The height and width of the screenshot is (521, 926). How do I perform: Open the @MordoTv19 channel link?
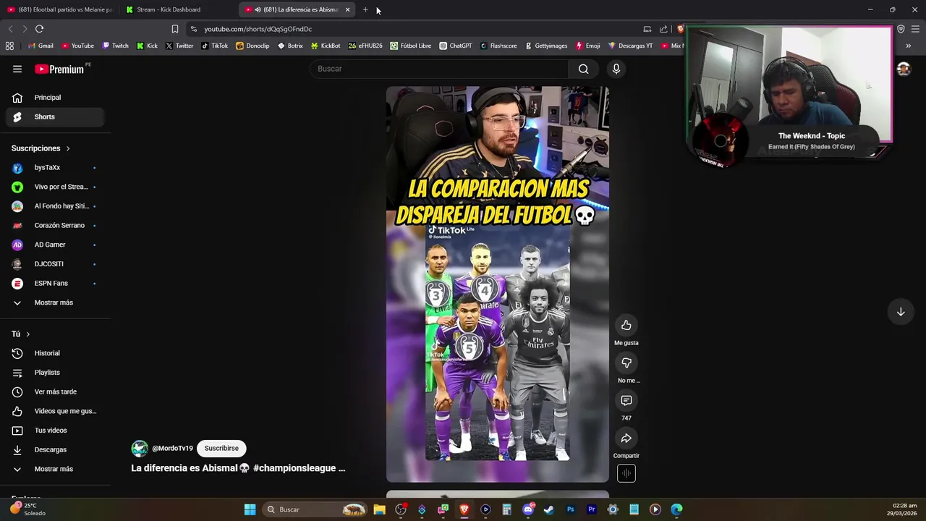172,449
